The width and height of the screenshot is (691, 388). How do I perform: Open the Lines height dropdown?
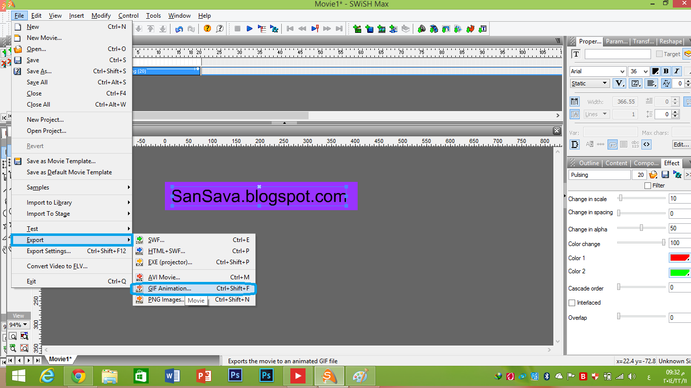(x=596, y=114)
